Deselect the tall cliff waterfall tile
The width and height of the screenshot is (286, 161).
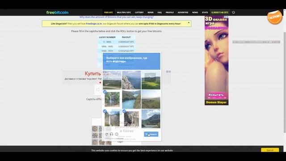112,119
